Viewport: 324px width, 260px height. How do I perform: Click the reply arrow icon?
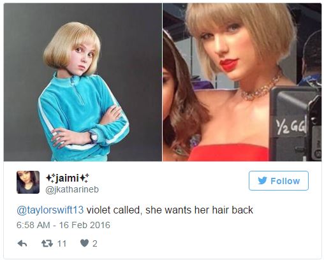[22, 243]
